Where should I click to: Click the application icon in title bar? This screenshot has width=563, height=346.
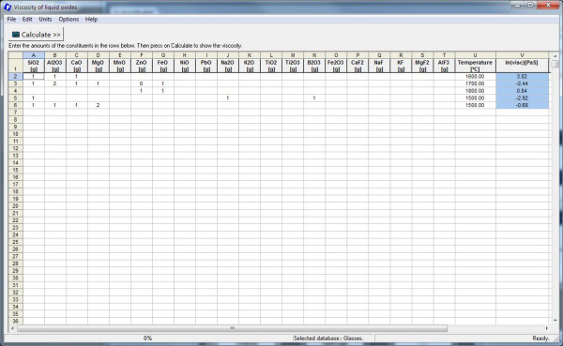coord(8,8)
